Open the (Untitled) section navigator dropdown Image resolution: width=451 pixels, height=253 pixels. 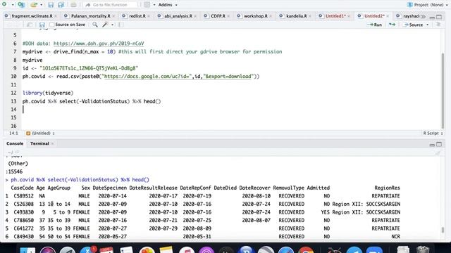coord(41,133)
